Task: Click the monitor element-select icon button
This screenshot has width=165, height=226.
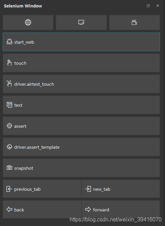Action: coord(81,22)
